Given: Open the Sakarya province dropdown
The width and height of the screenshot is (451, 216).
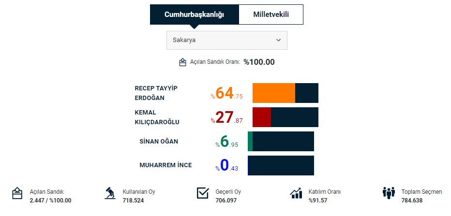Looking at the screenshot, I should 226,40.
